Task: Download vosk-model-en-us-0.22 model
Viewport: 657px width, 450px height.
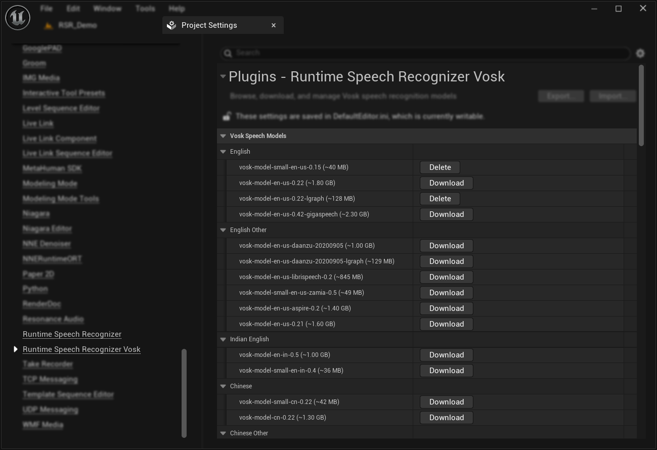Action: pyautogui.click(x=447, y=183)
